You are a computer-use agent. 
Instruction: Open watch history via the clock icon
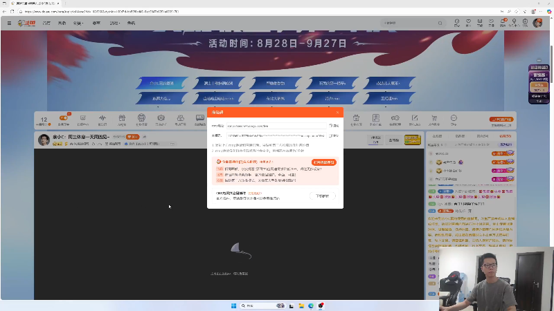pyautogui.click(x=457, y=23)
